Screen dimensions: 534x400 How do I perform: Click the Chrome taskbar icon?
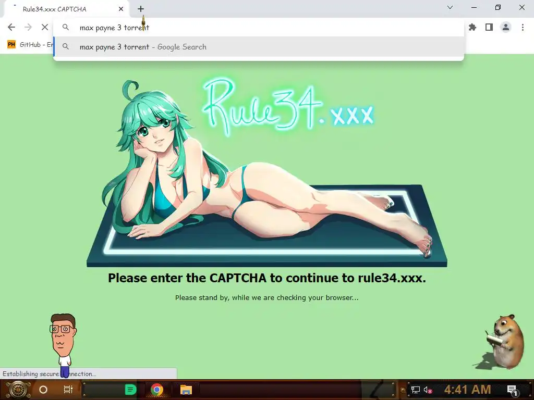tap(156, 390)
